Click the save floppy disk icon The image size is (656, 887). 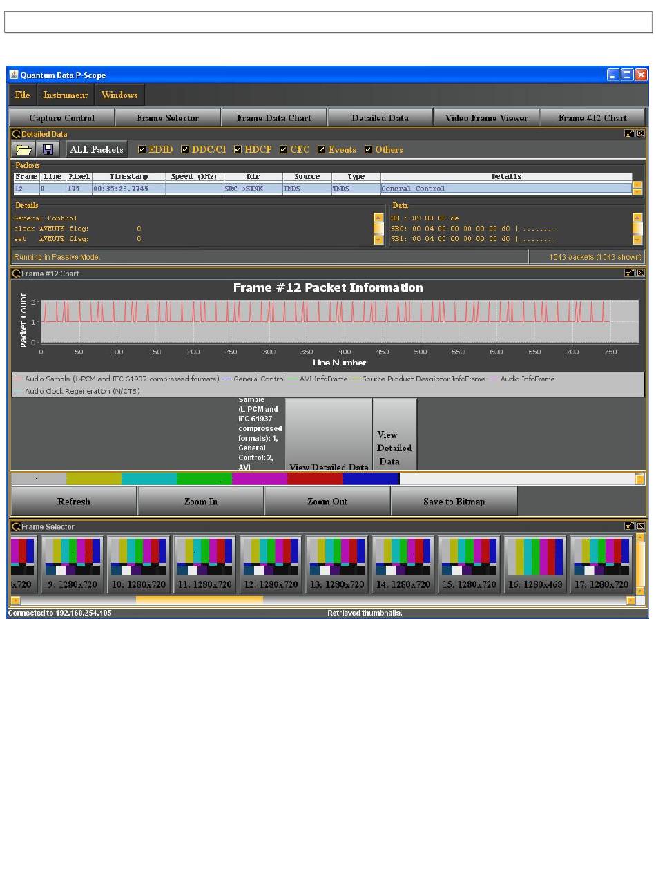[x=48, y=149]
